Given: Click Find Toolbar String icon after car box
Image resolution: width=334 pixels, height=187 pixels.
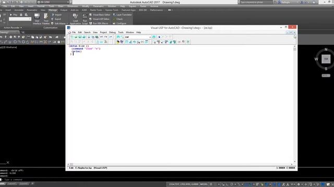Looking at the screenshot, I should (x=154, y=37).
